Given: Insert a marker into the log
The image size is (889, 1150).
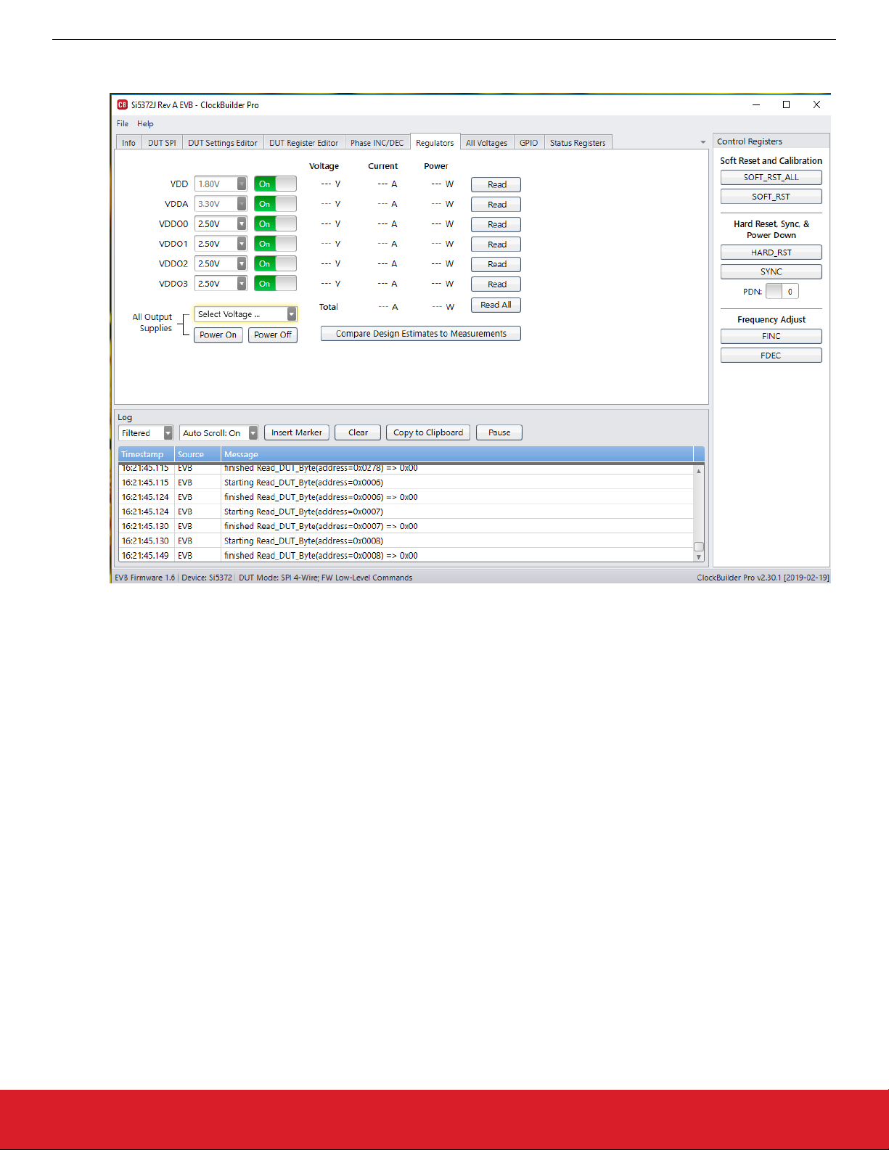Looking at the screenshot, I should coord(296,432).
